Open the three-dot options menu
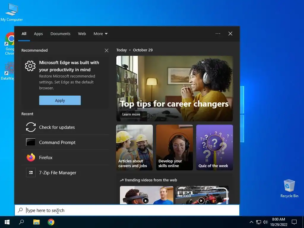The height and width of the screenshot is (228, 304). click(x=218, y=34)
